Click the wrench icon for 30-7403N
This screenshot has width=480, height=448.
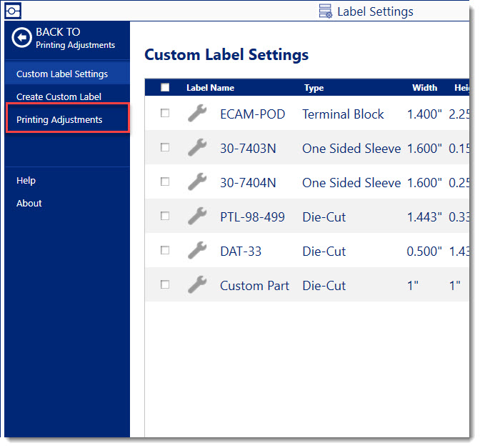pos(197,148)
